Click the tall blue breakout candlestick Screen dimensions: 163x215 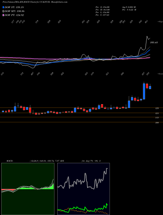[144, 91]
